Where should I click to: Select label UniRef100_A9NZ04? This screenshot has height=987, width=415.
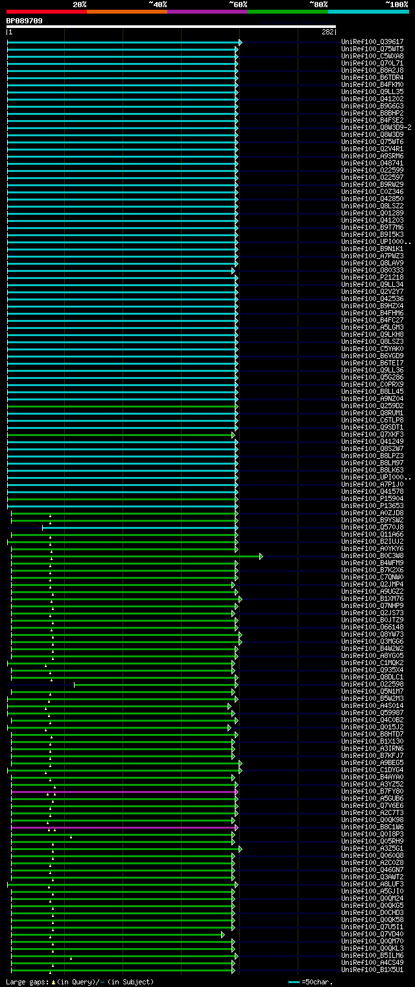point(372,399)
